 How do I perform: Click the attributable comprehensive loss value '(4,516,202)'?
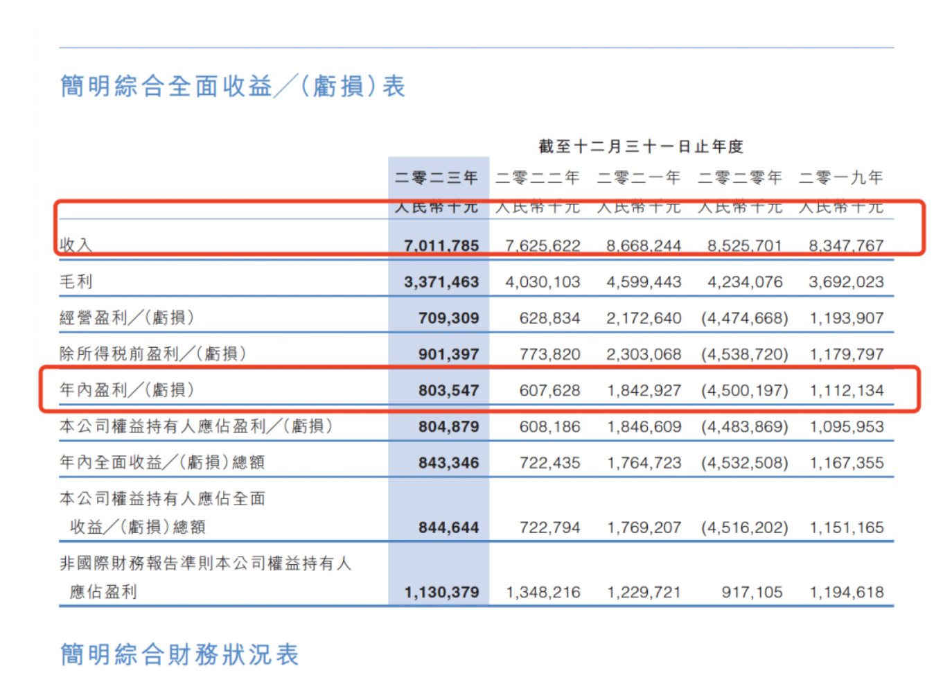pos(745,527)
